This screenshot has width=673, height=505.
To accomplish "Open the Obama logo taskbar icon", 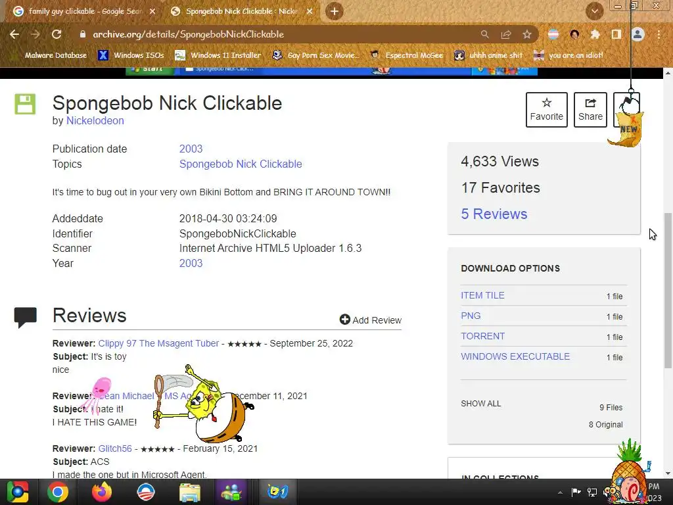I will click(145, 492).
